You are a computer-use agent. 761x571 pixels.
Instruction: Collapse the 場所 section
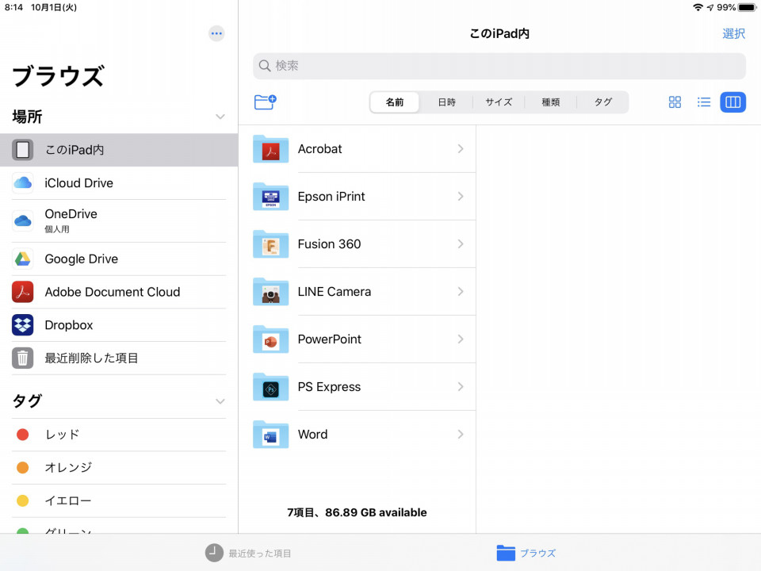[220, 117]
